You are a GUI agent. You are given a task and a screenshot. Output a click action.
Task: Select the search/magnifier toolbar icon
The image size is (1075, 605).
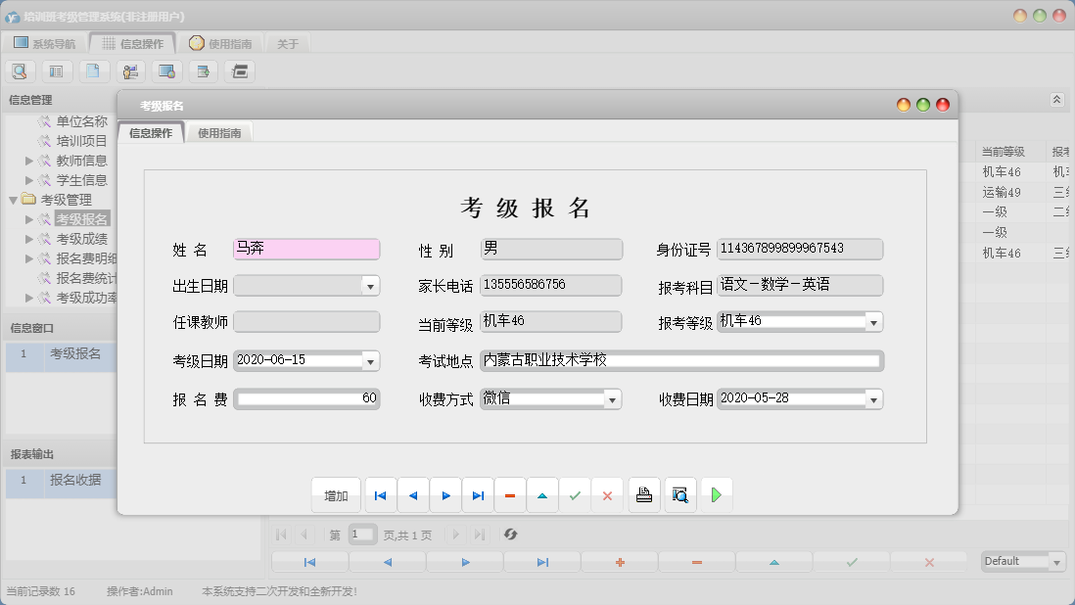tap(20, 70)
